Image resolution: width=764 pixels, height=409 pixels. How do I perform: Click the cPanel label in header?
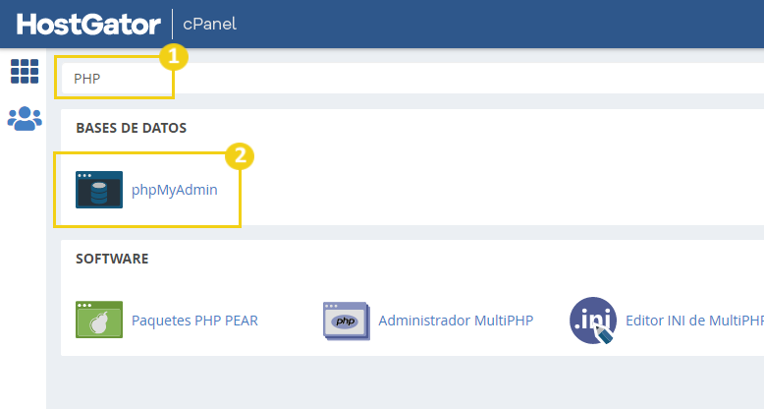[x=209, y=24]
